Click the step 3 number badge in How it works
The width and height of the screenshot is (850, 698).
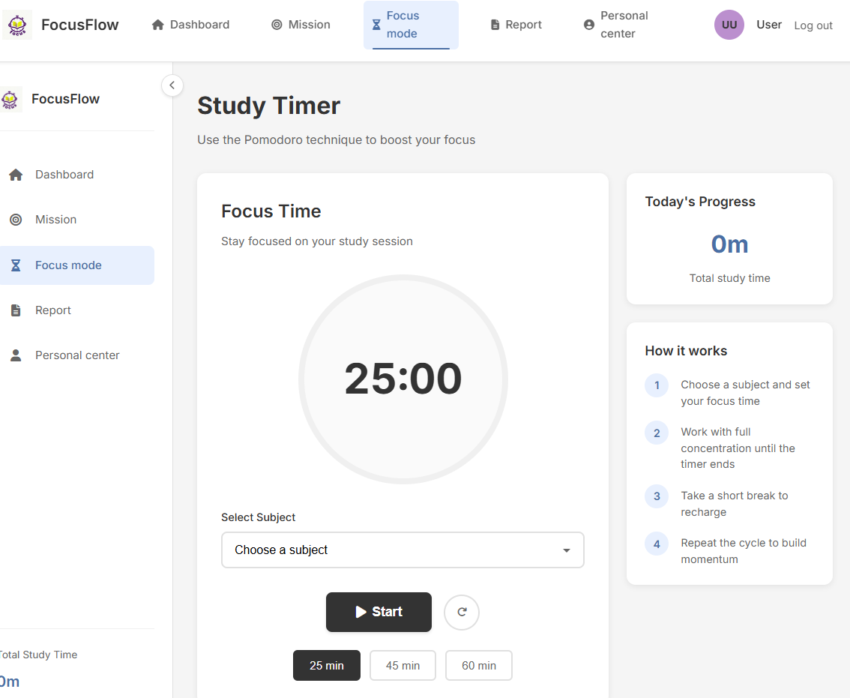[657, 496]
